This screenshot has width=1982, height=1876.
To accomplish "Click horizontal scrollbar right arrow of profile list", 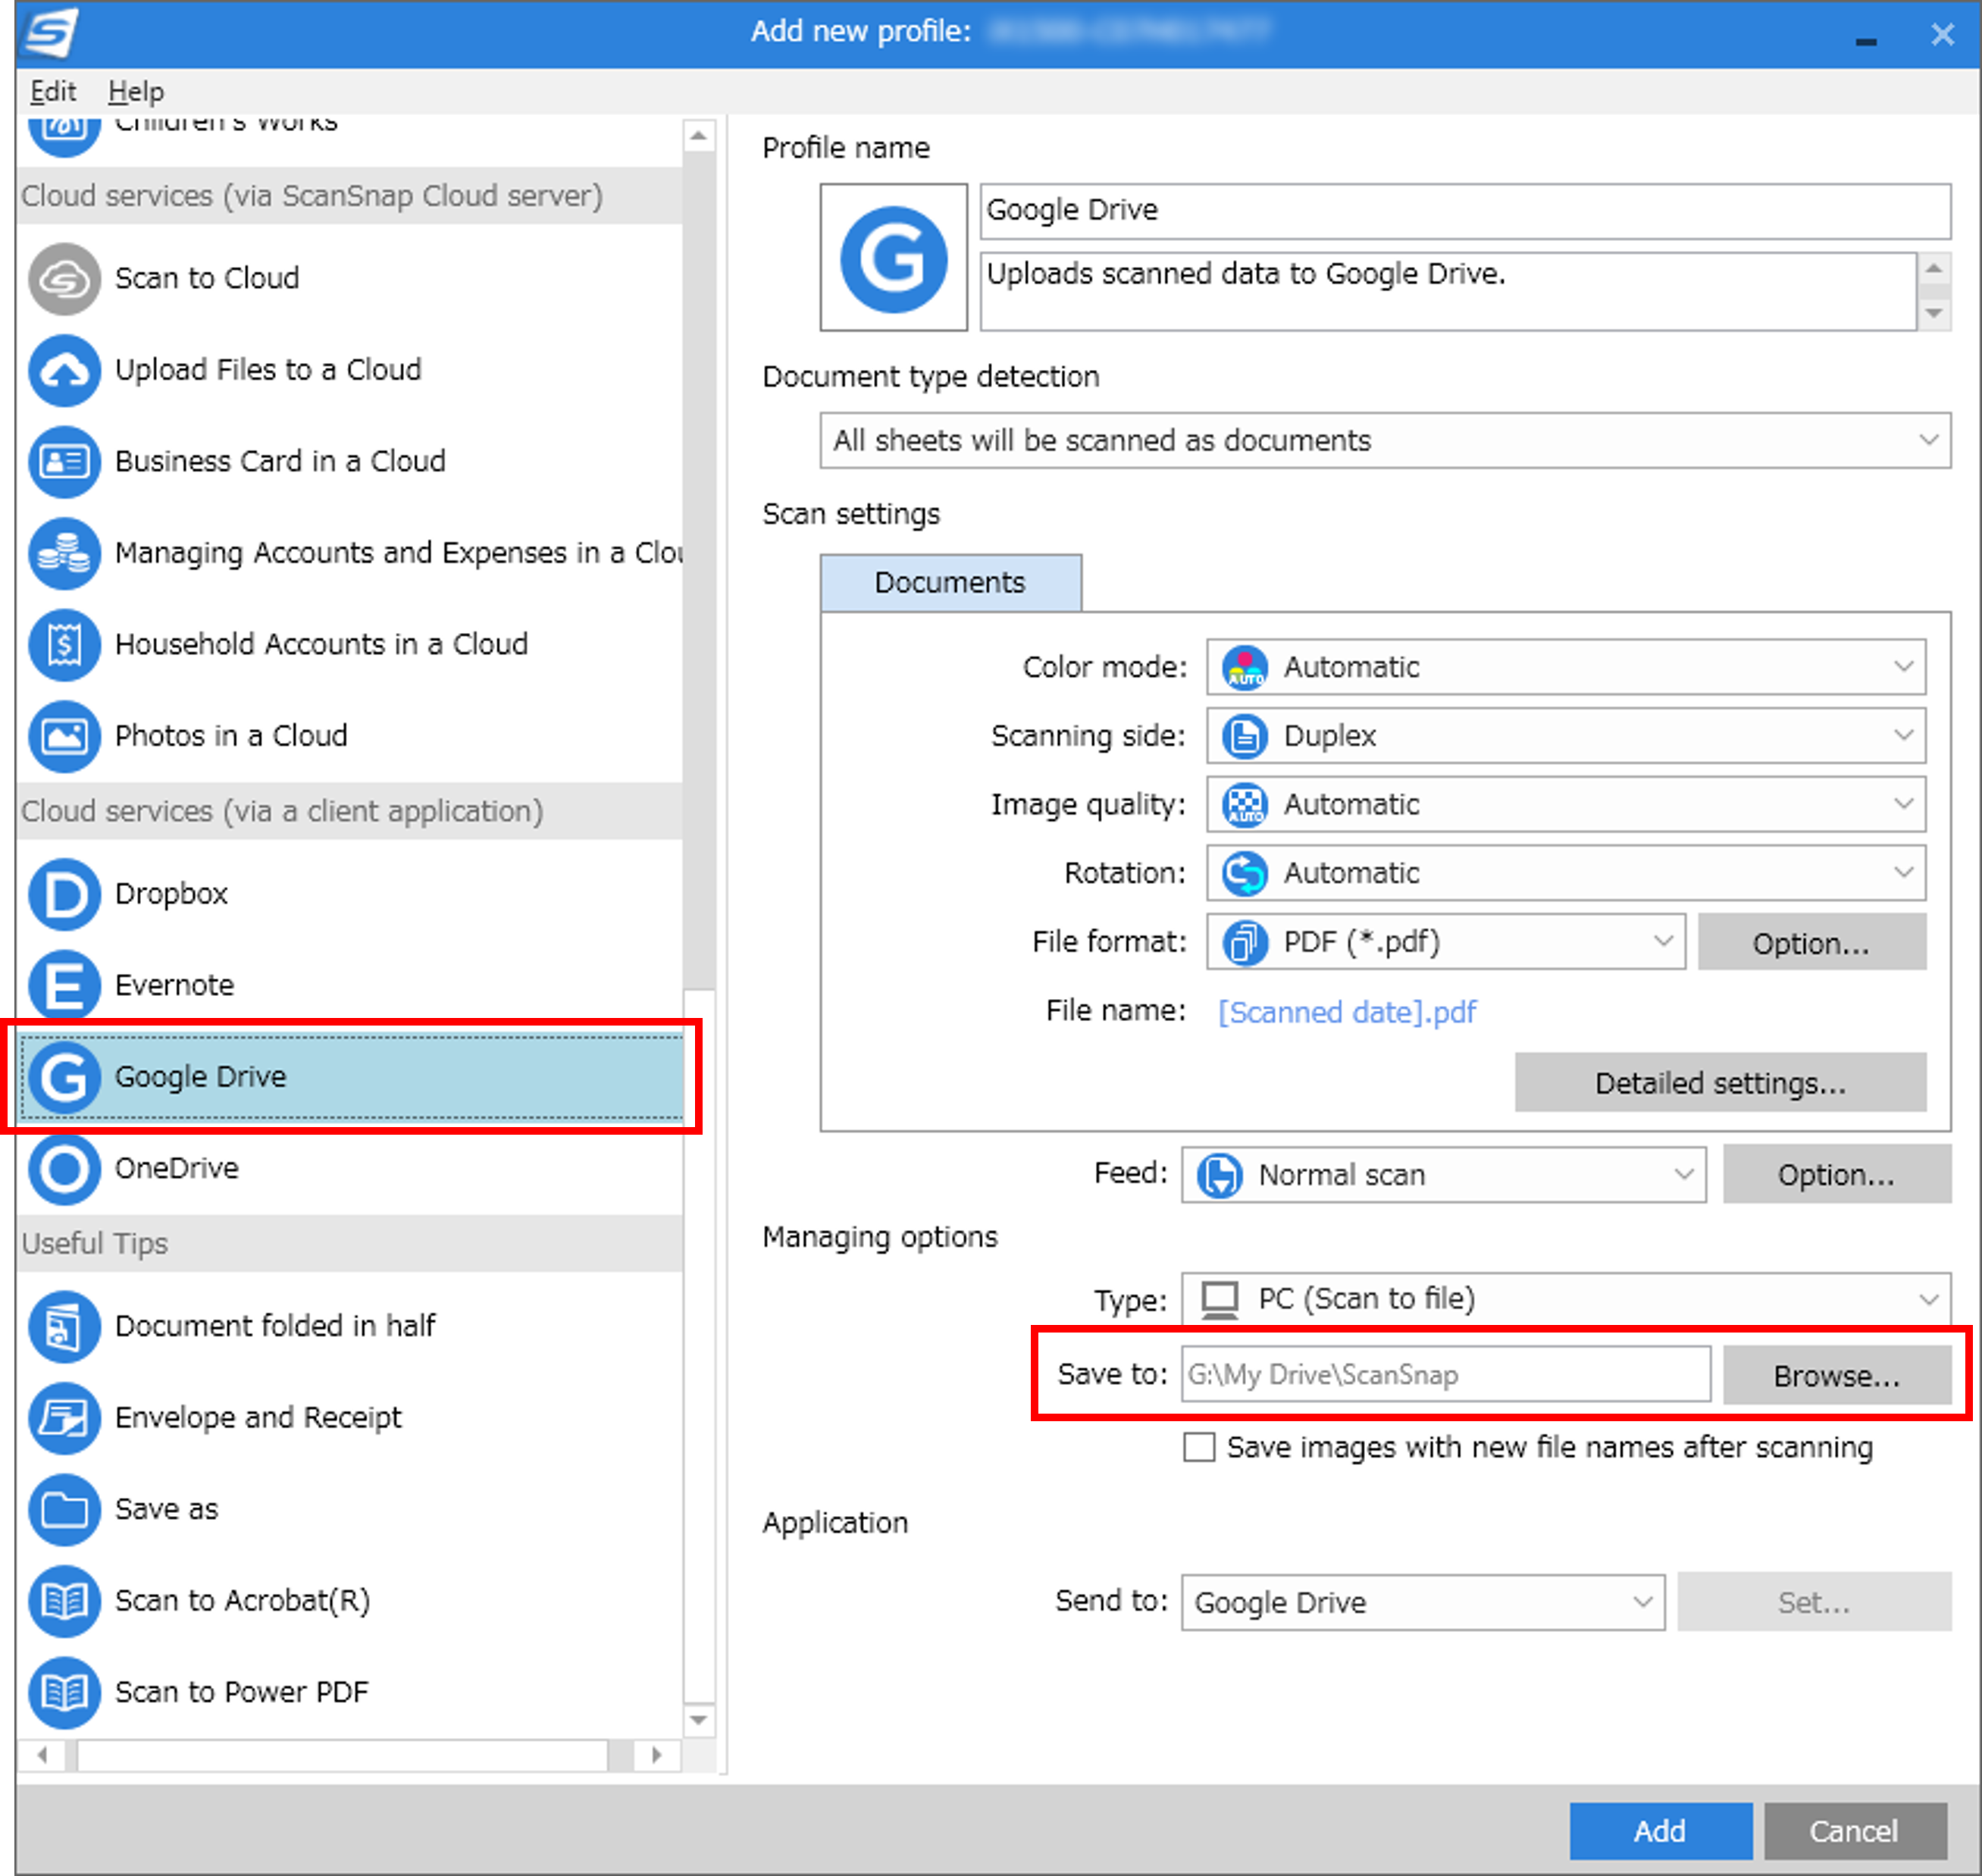I will pyautogui.click(x=656, y=1756).
